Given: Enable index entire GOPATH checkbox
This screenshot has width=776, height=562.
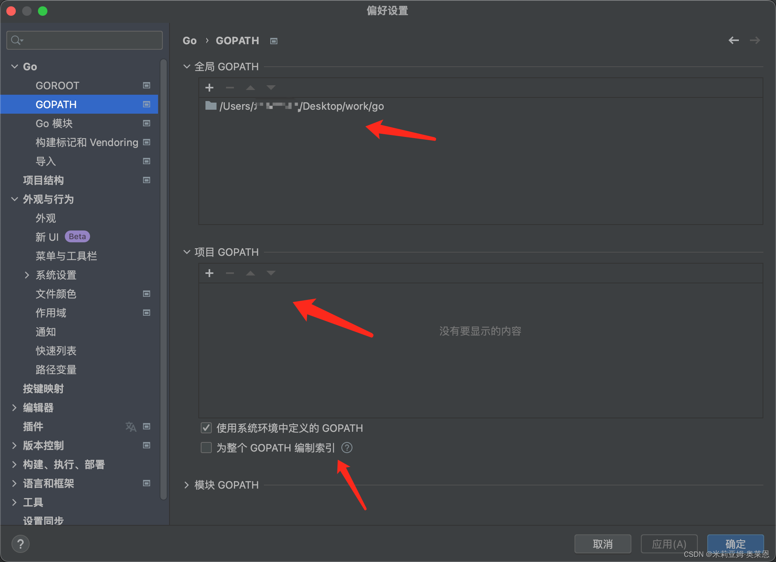Looking at the screenshot, I should pos(206,448).
